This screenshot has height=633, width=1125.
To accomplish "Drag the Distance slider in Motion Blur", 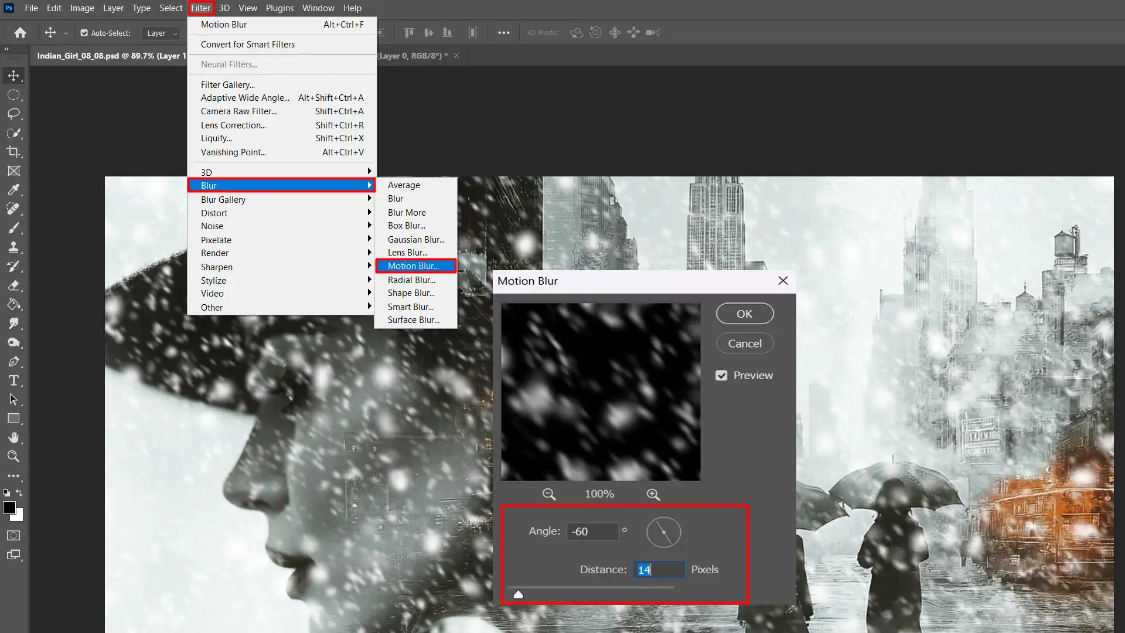I will point(518,594).
